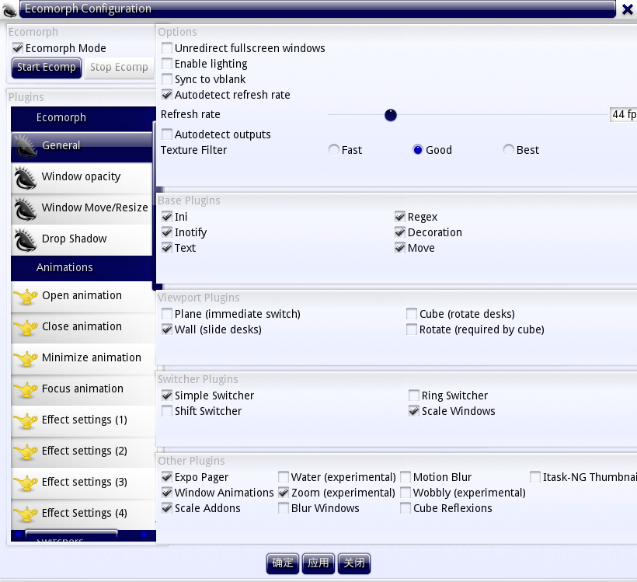
Task: Click the Effect settings (2) lamp icon
Action: coord(26,451)
